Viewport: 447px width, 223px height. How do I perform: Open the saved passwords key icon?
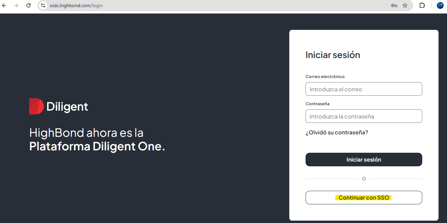coord(394,5)
